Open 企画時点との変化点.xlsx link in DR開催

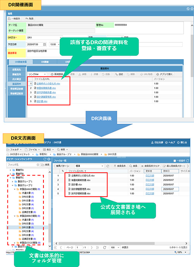(x=48, y=84)
